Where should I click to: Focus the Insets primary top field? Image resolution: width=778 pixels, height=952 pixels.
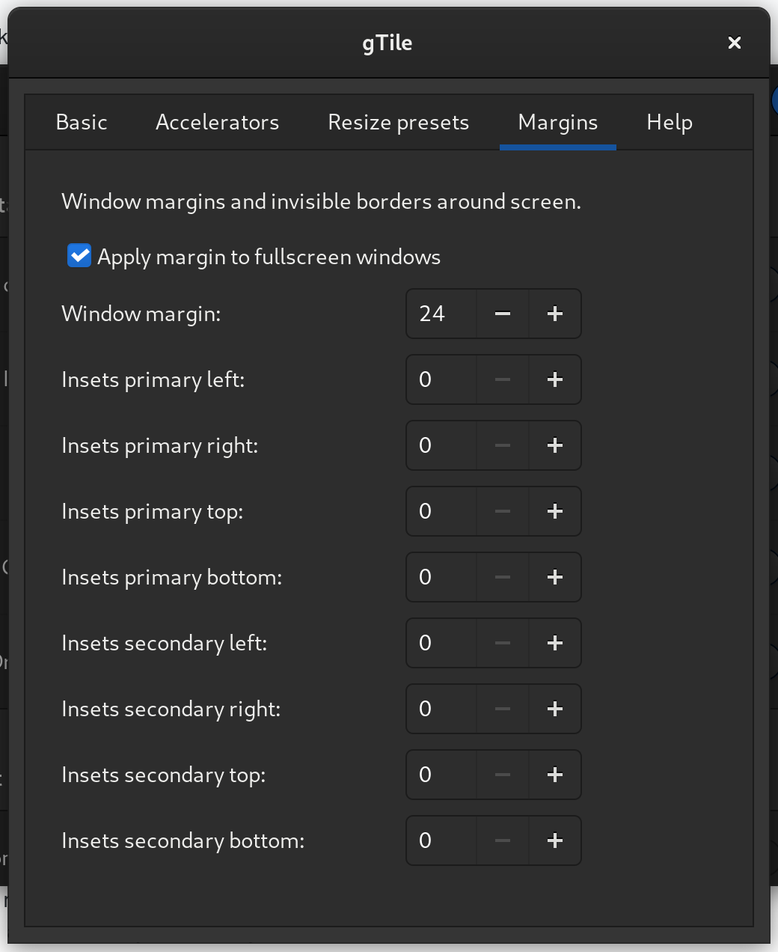pos(441,511)
